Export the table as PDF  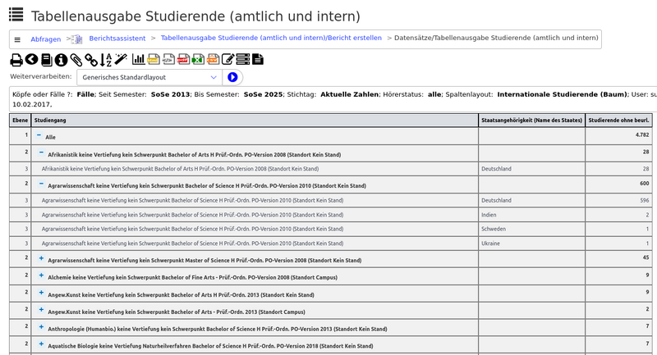click(x=182, y=59)
